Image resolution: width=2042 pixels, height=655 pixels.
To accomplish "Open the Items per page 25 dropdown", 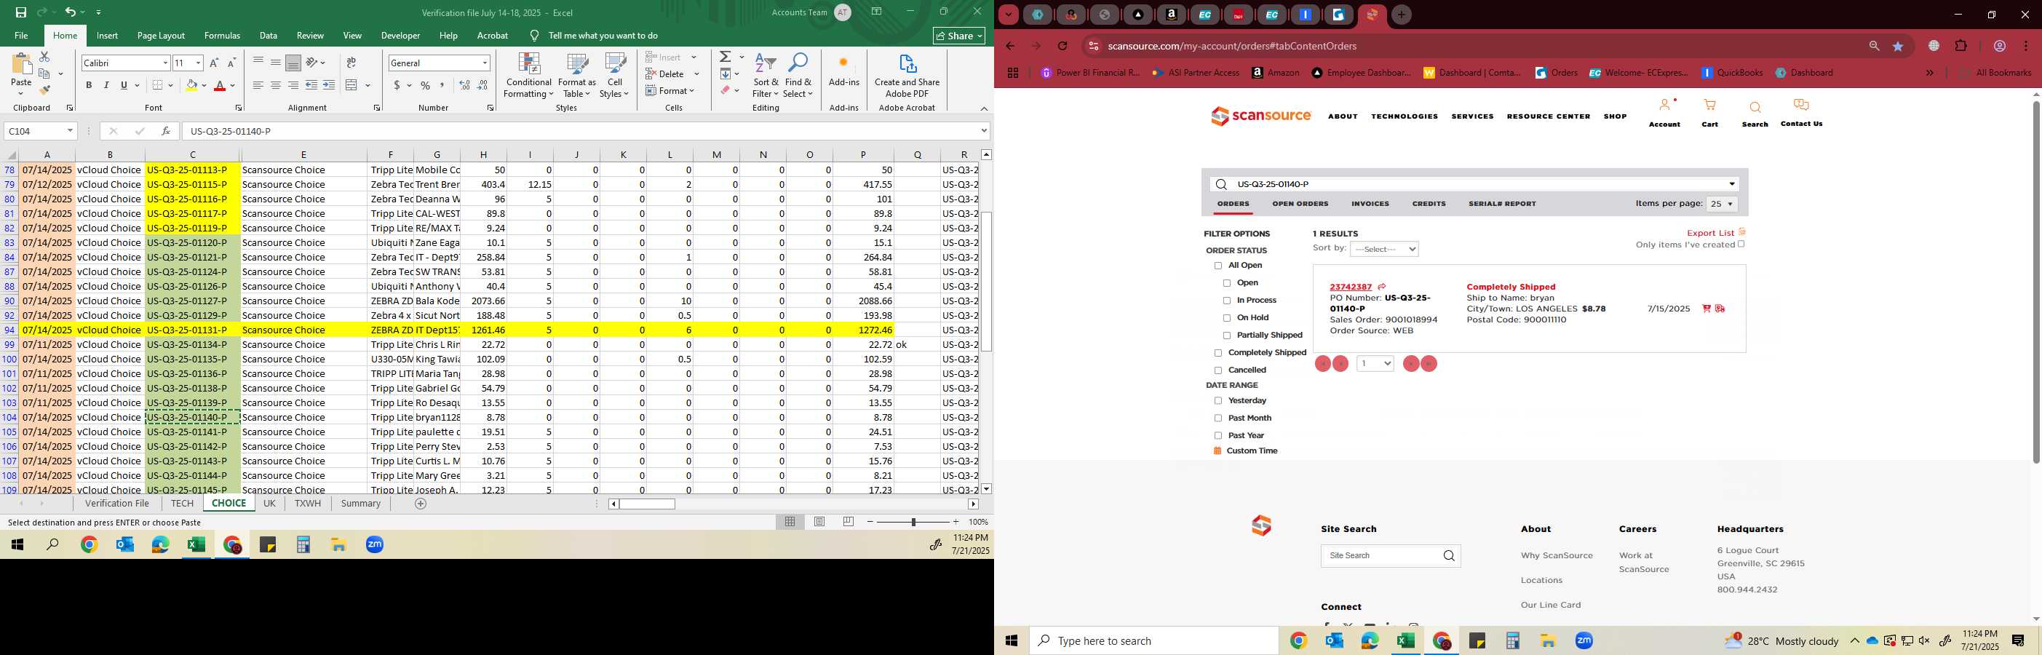I will point(1722,204).
